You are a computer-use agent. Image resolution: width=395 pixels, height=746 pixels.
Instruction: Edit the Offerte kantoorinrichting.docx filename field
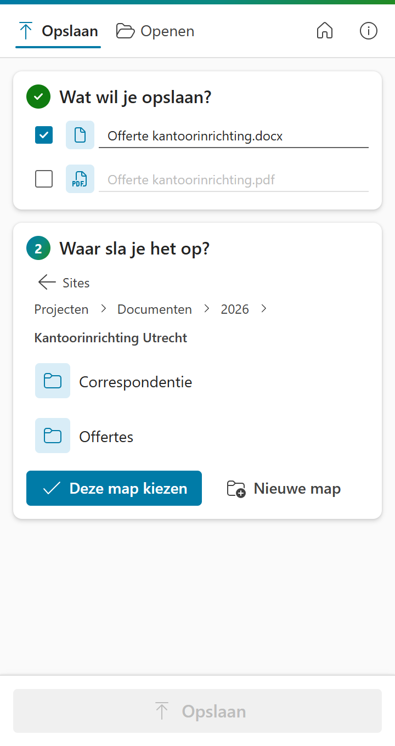[x=234, y=136]
